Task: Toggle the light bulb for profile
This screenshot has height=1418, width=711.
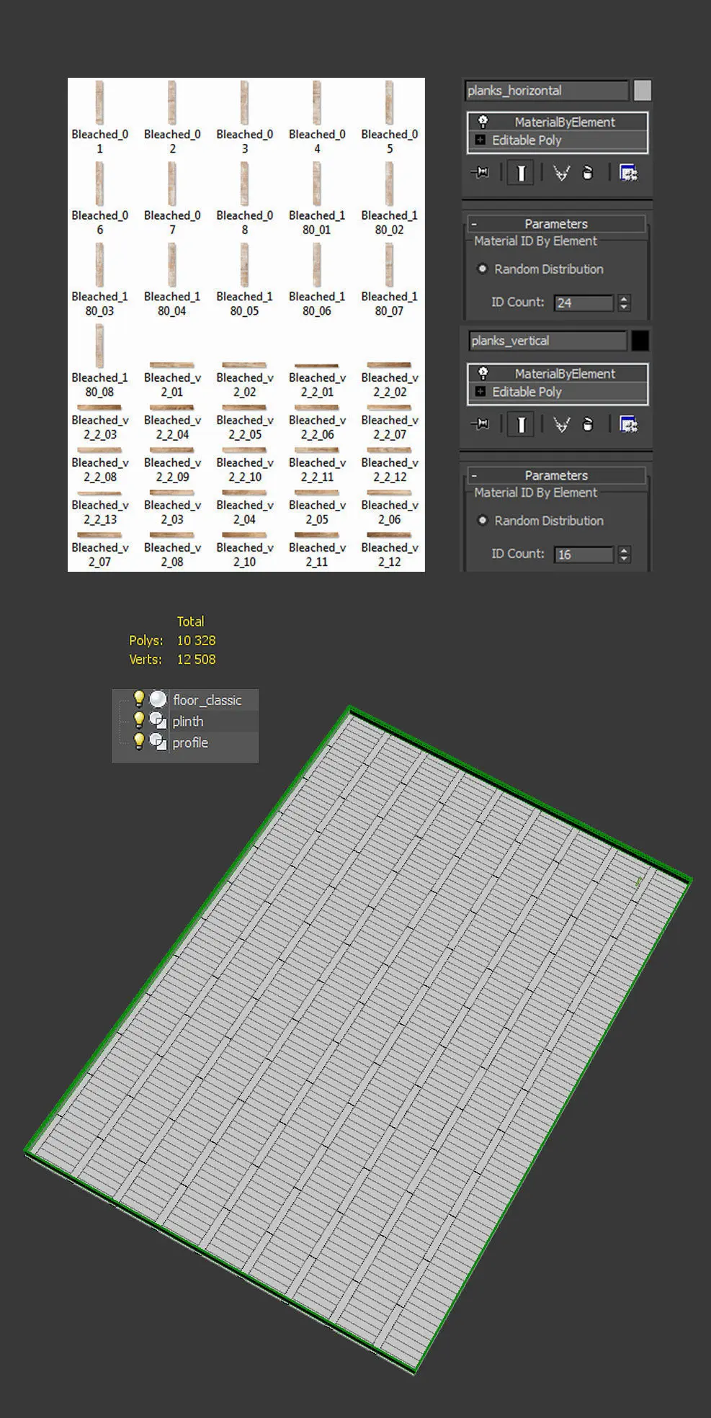Action: click(x=139, y=740)
